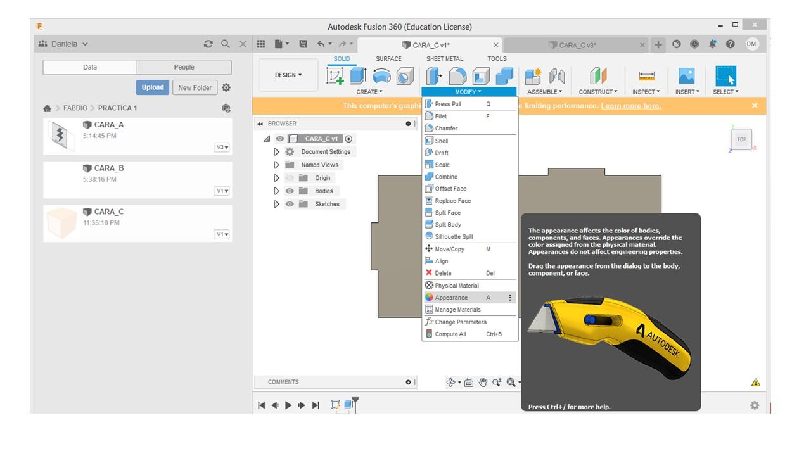Choose Appearance from Modify menu
811x456 pixels.
click(x=469, y=298)
